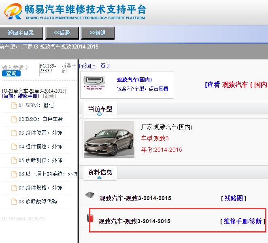Open tree item 04.组件描述: 外饰
The width and height of the screenshot is (268, 243).
40,147
